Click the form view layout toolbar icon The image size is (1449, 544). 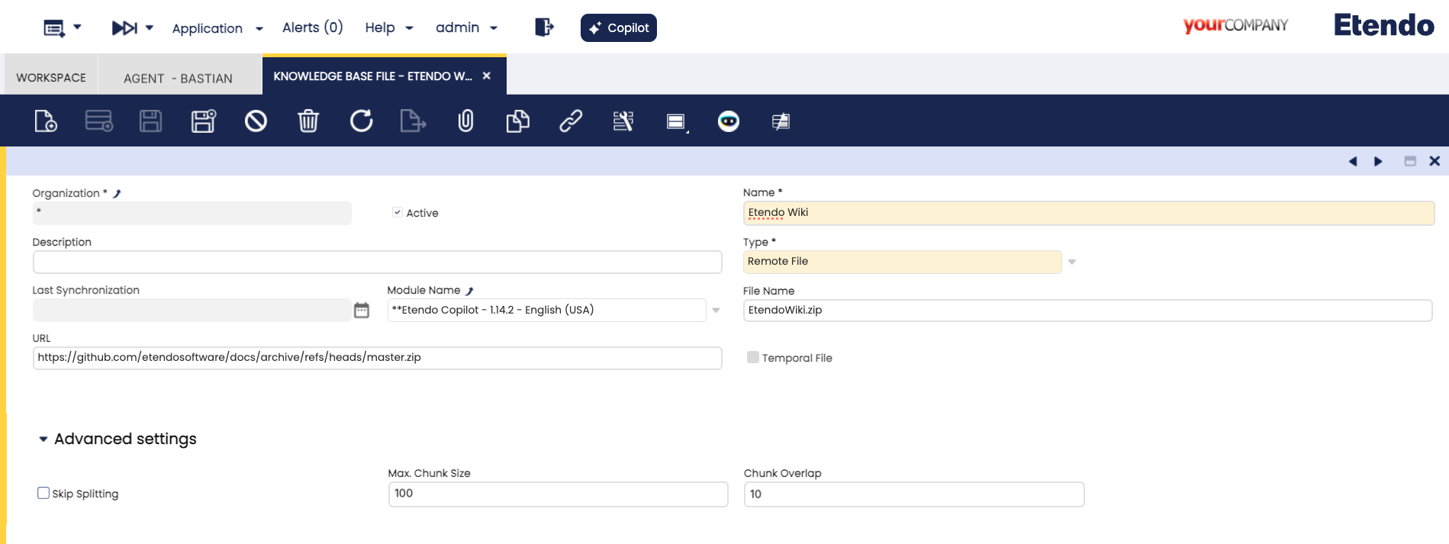677,121
